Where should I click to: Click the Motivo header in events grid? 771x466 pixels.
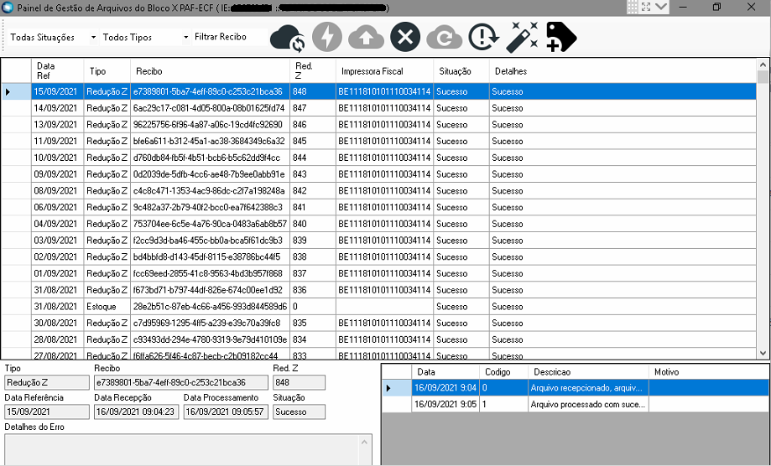(x=709, y=372)
